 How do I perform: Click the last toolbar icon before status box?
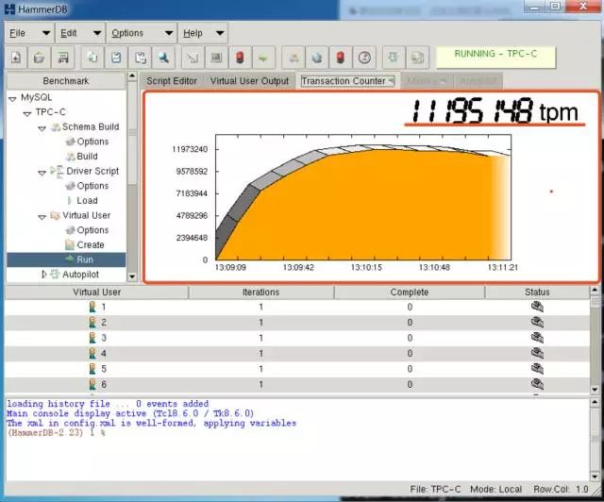click(417, 58)
